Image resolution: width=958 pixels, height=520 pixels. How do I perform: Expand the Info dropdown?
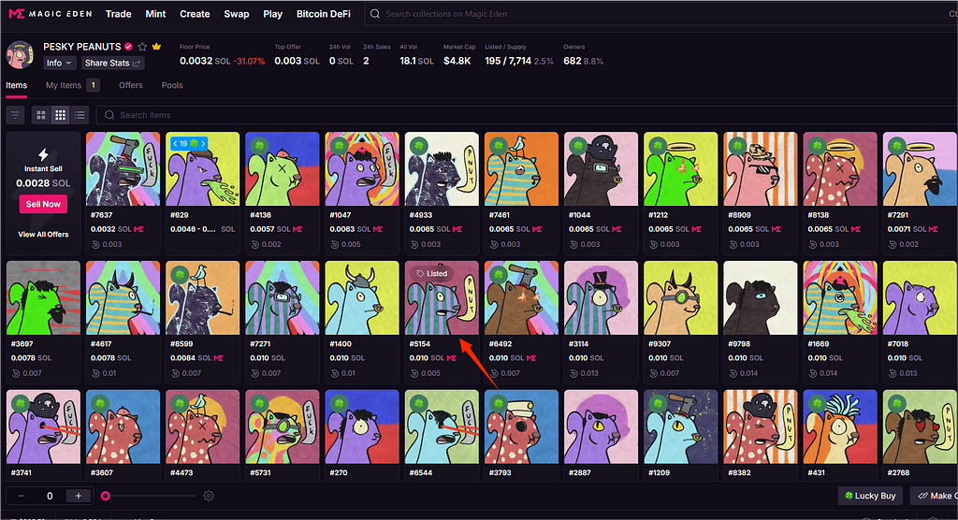pyautogui.click(x=58, y=63)
